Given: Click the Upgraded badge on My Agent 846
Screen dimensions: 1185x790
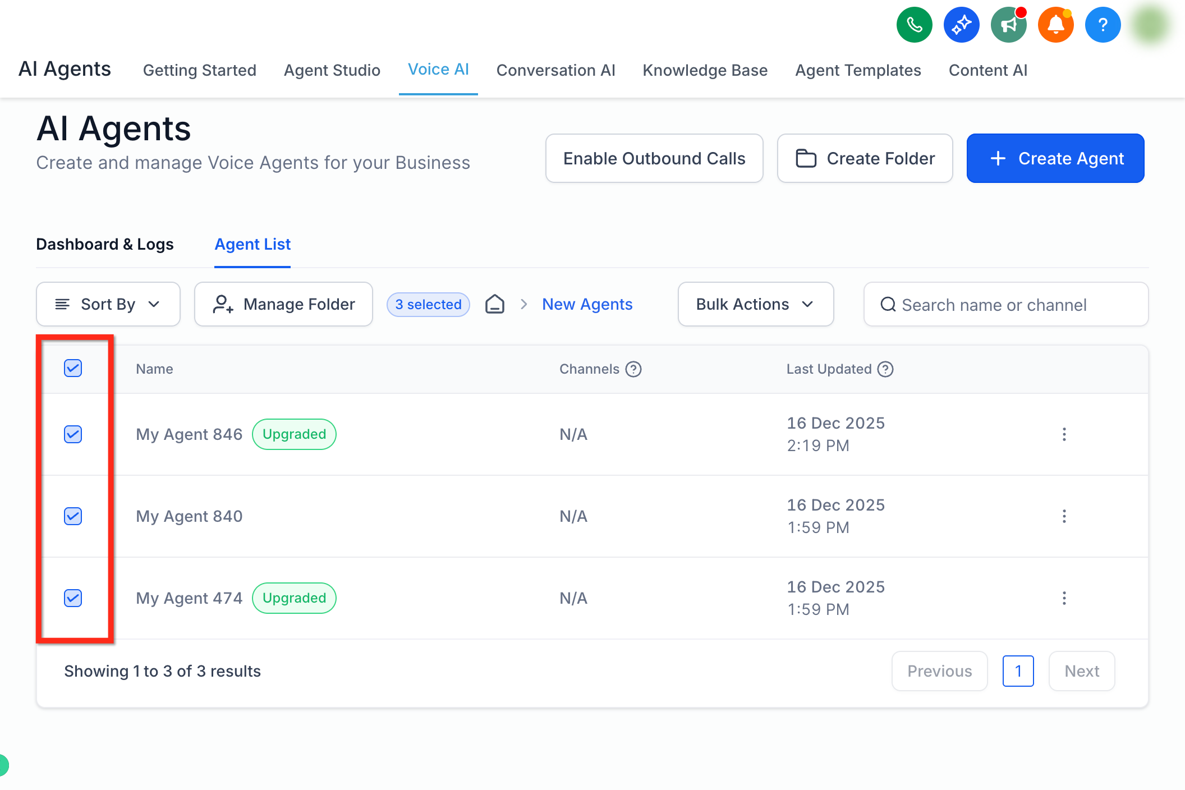Looking at the screenshot, I should pos(294,434).
